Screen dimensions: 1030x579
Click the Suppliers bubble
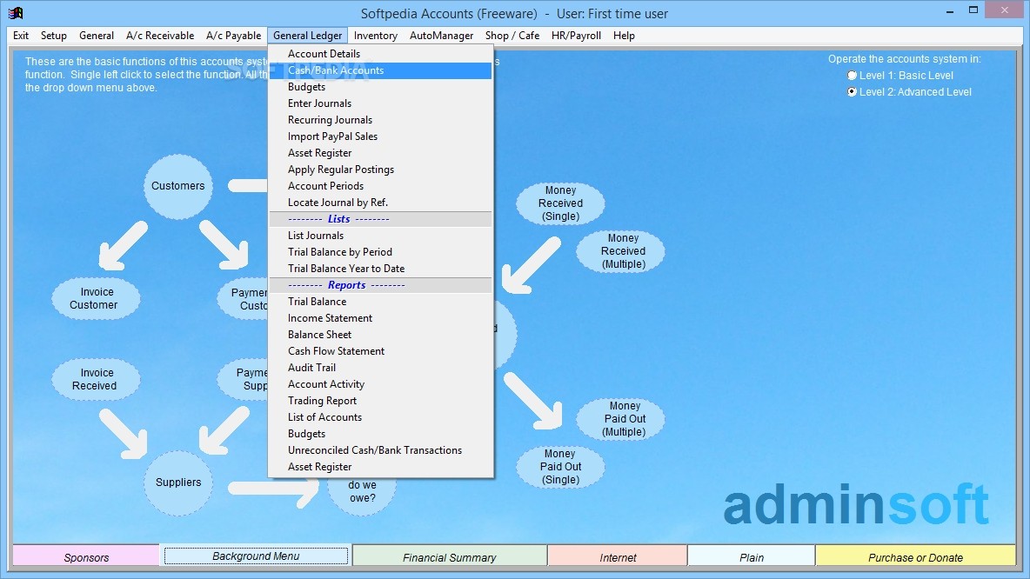pyautogui.click(x=178, y=482)
